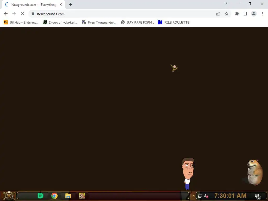Open the GitHub - Enderma... bookmark
Viewport: 268px width, 201px height.
tap(21, 23)
